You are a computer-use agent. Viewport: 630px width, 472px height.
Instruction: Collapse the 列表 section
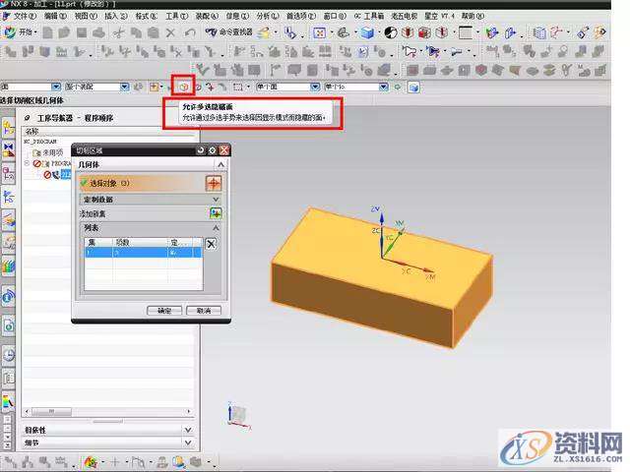click(x=216, y=227)
